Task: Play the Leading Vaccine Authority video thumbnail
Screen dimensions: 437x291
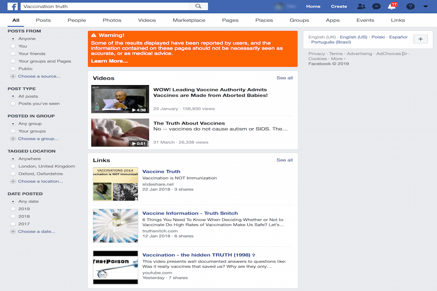Action: point(120,99)
